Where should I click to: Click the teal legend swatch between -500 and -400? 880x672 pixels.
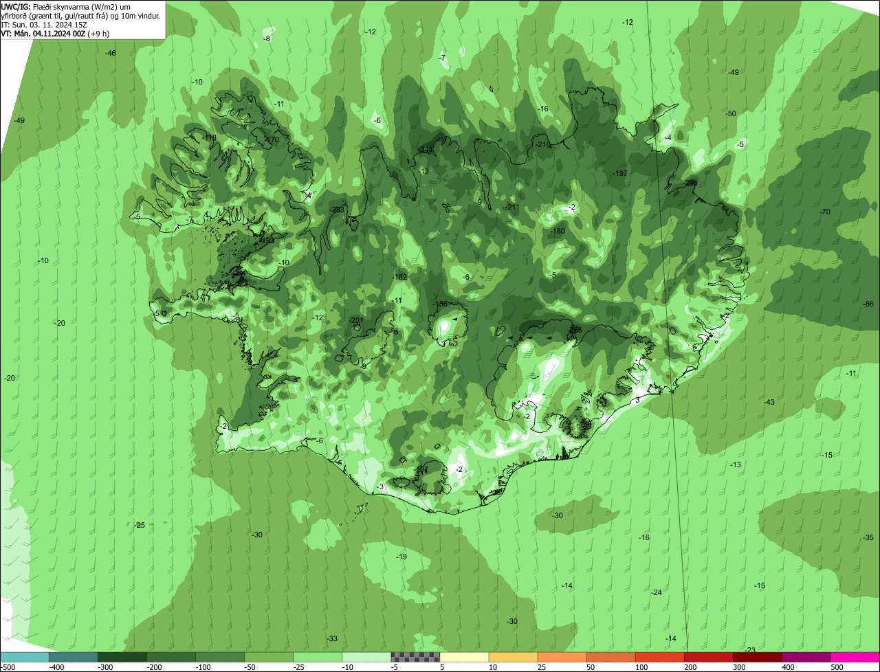tap(24, 658)
